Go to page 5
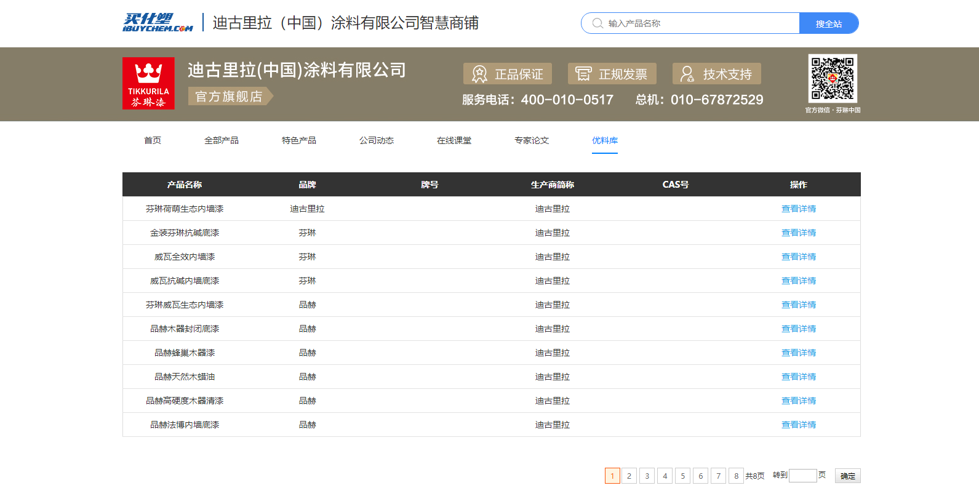The width and height of the screenshot is (979, 496). point(682,476)
